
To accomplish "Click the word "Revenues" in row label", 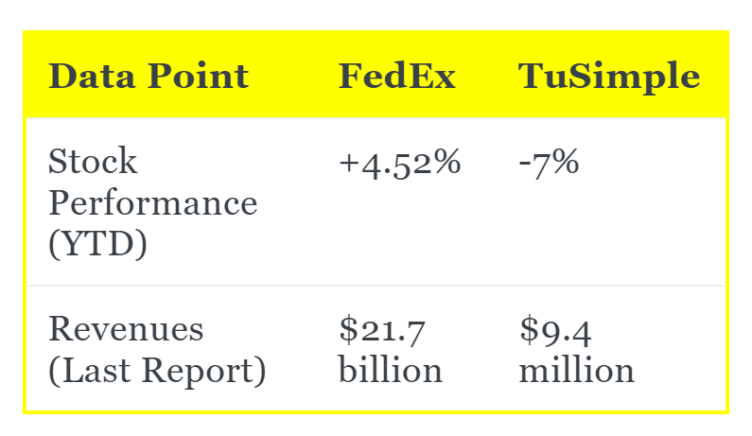I will coord(126,329).
